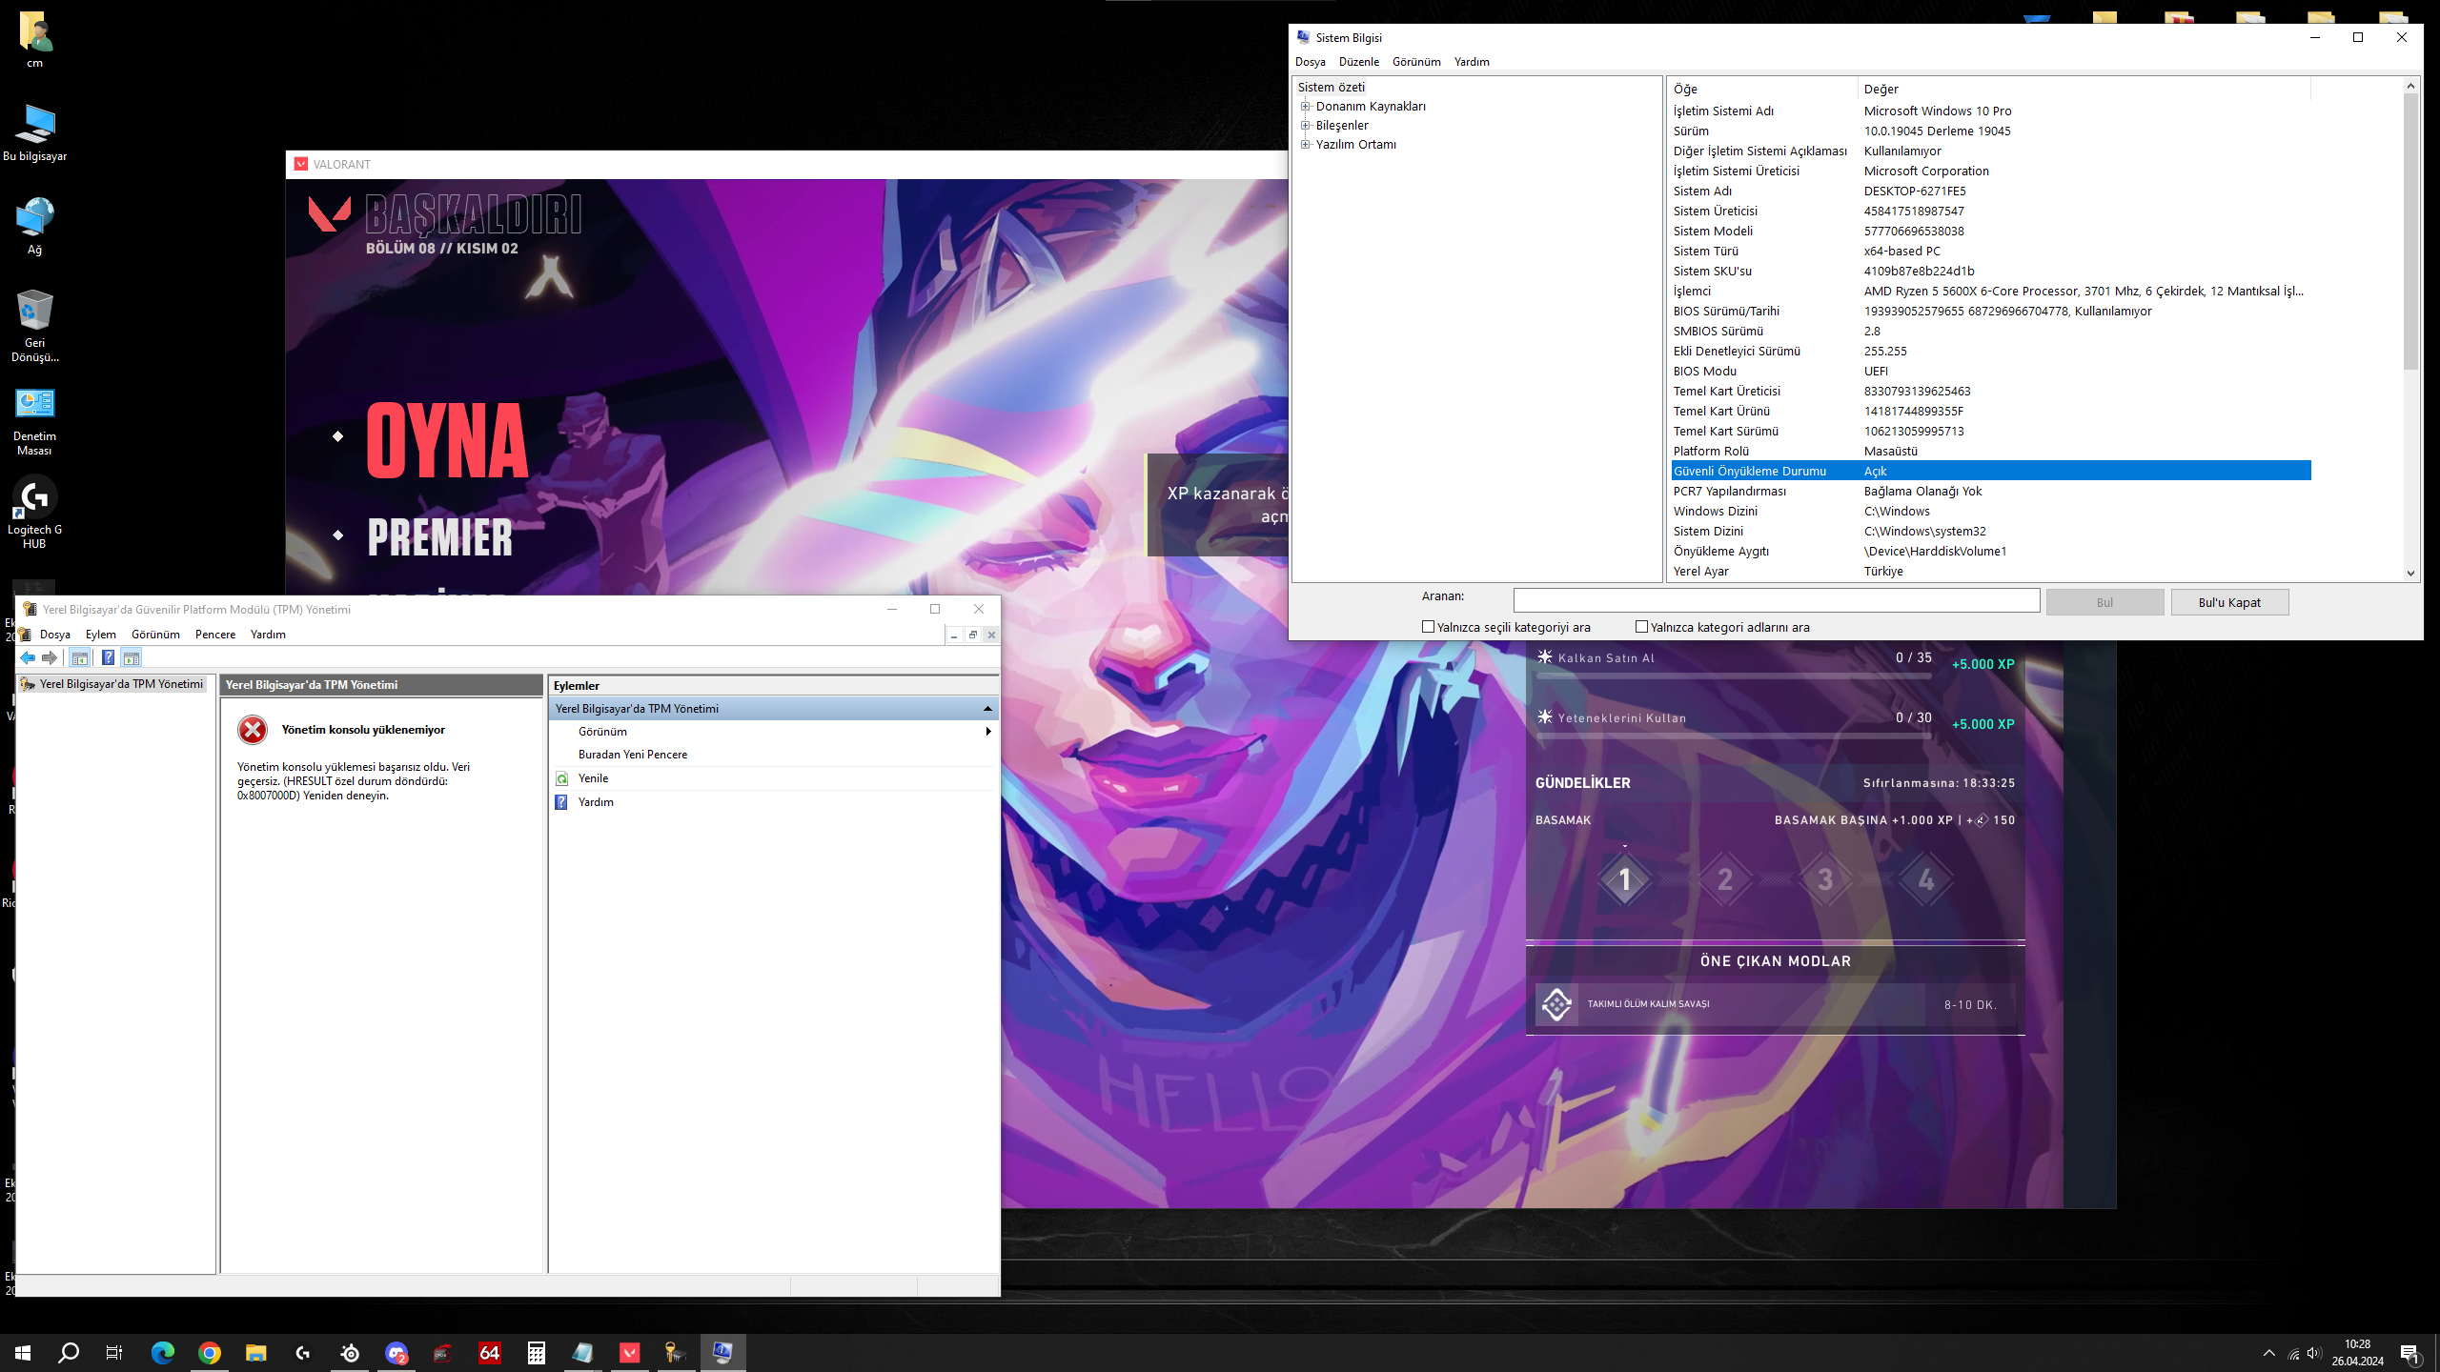
Task: Switch to Sistem Bilgisi taskbar icon
Action: coord(723,1352)
